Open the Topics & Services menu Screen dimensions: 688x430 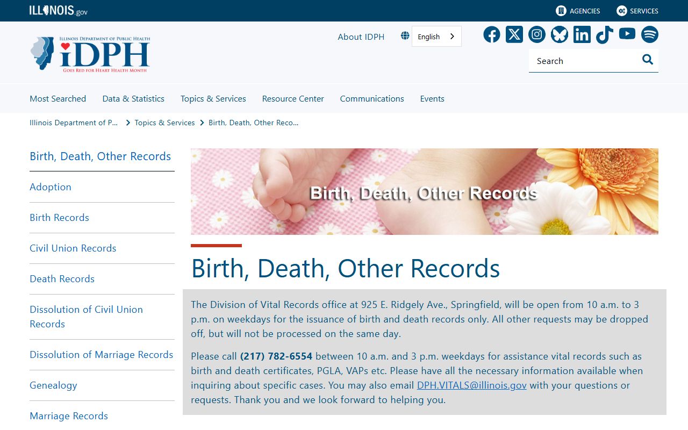tap(213, 99)
